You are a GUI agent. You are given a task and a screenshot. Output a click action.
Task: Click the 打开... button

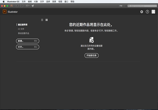[28, 47]
